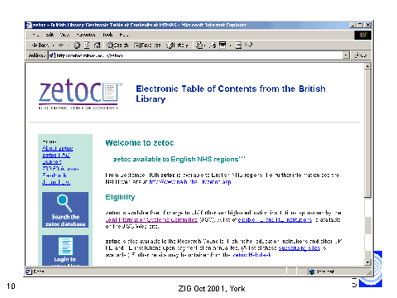Follow the subscribing sites link
The image size is (397, 298).
pyautogui.click(x=299, y=248)
